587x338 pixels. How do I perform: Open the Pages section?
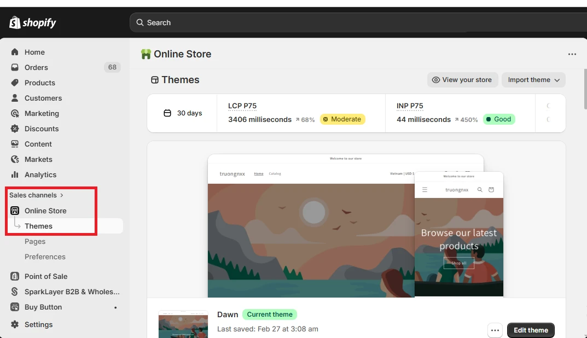click(34, 241)
